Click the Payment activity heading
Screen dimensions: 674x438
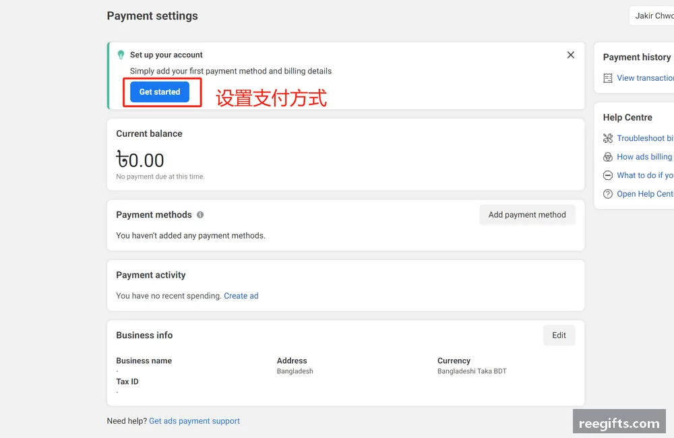[x=151, y=275]
